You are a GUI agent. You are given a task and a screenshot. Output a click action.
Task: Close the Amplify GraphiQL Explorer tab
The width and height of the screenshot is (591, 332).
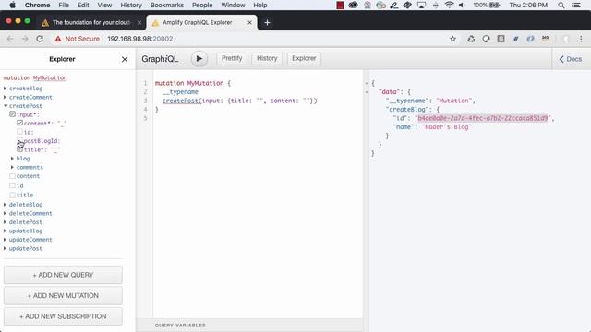click(249, 22)
